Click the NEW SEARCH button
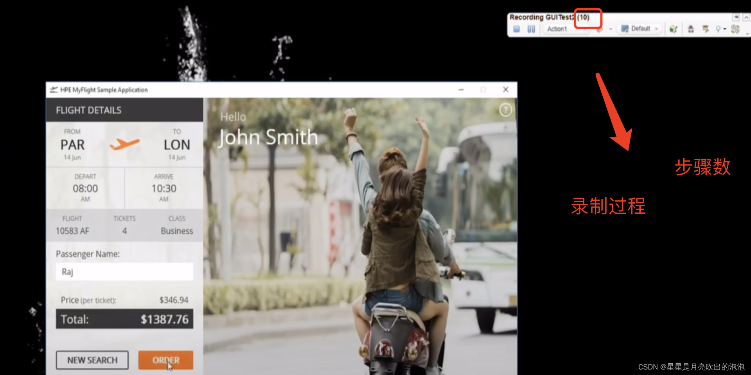The width and height of the screenshot is (751, 375). 92,360
